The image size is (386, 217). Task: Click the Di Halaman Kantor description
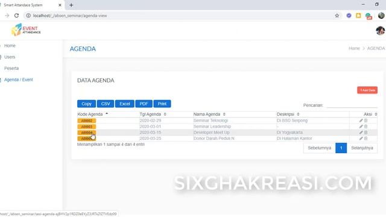[294, 139]
